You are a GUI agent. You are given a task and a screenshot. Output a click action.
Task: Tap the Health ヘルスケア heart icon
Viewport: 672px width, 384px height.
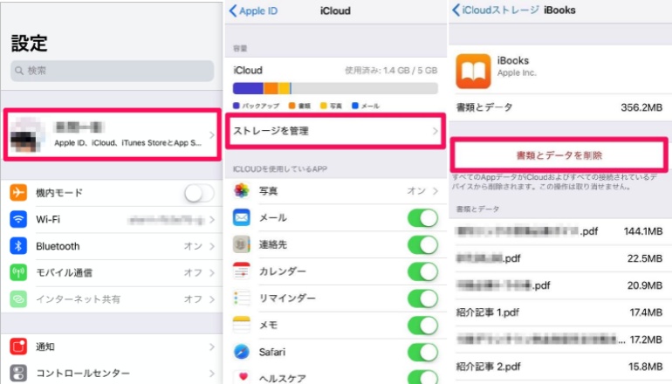[x=243, y=377]
